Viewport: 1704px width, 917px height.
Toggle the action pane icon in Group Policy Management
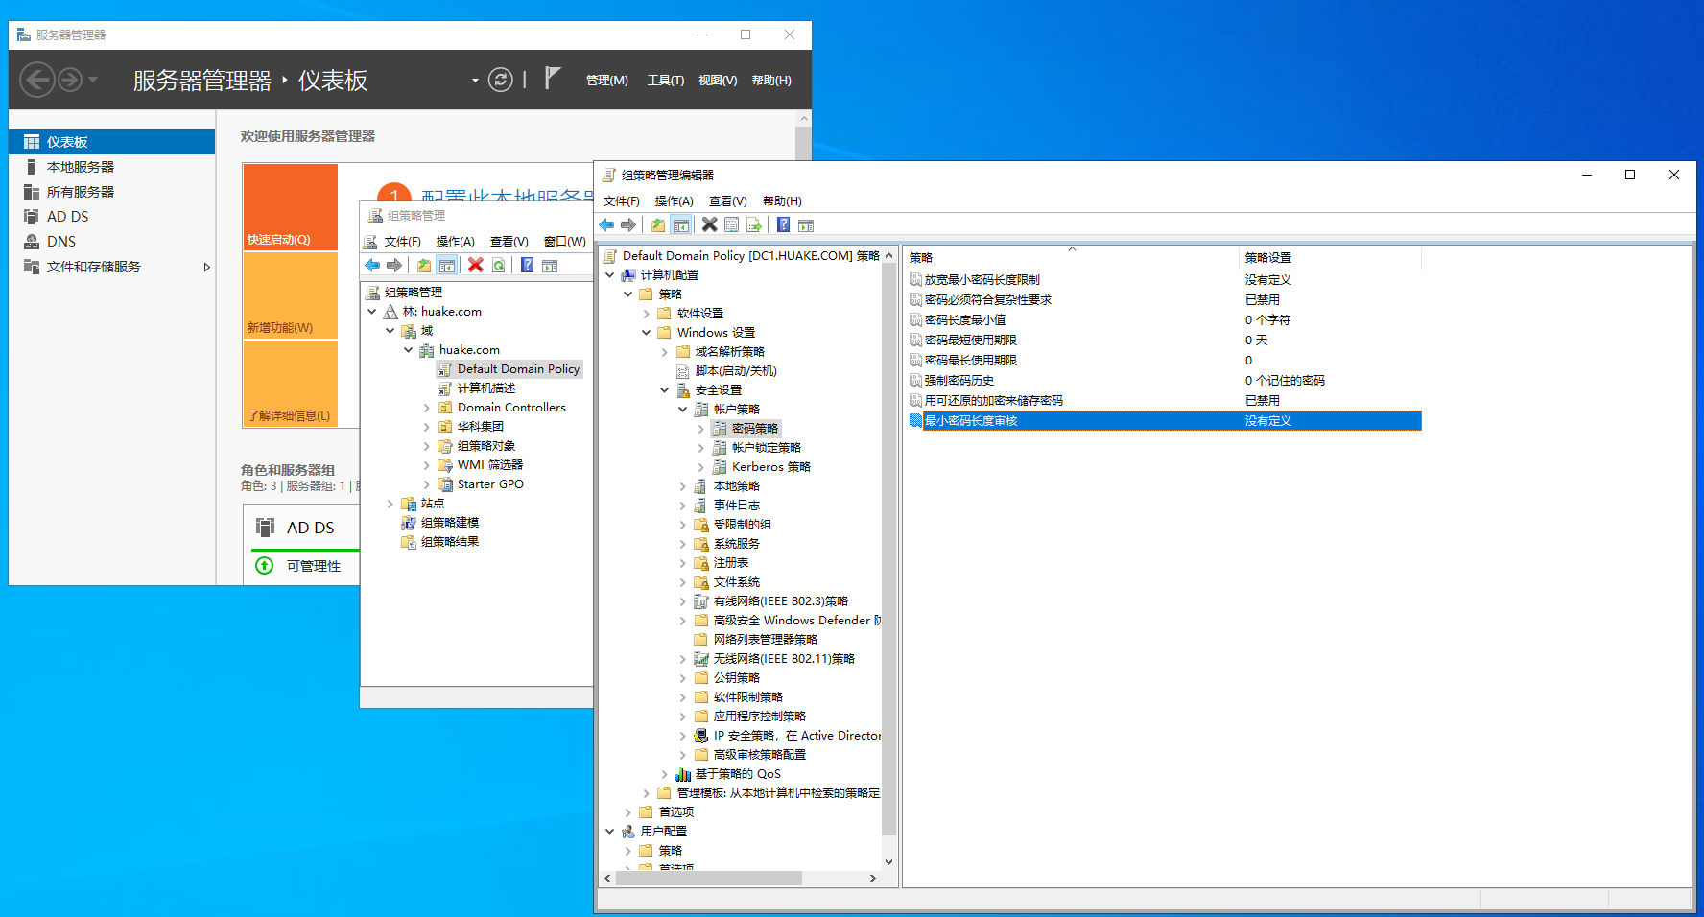pos(550,266)
